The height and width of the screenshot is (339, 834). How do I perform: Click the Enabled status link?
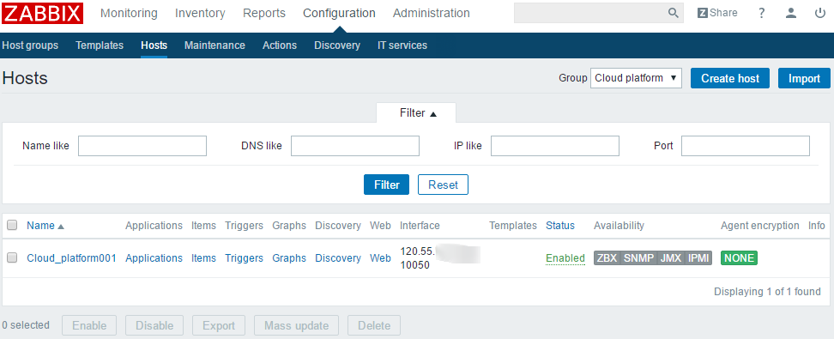click(x=565, y=258)
